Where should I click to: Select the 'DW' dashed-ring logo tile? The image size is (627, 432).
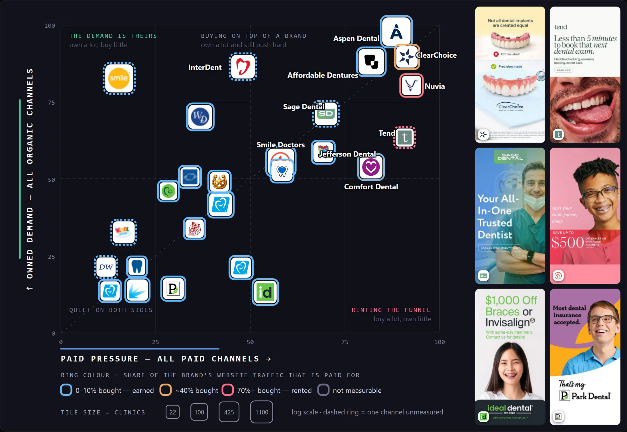[x=106, y=267]
